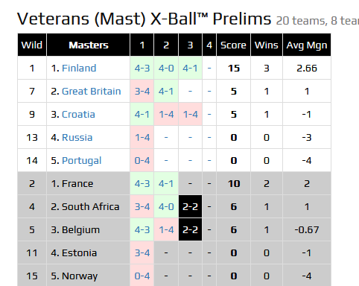The height and width of the screenshot is (286, 359).
Task: Click Croatia's 1-4 game three score
Action: point(190,115)
